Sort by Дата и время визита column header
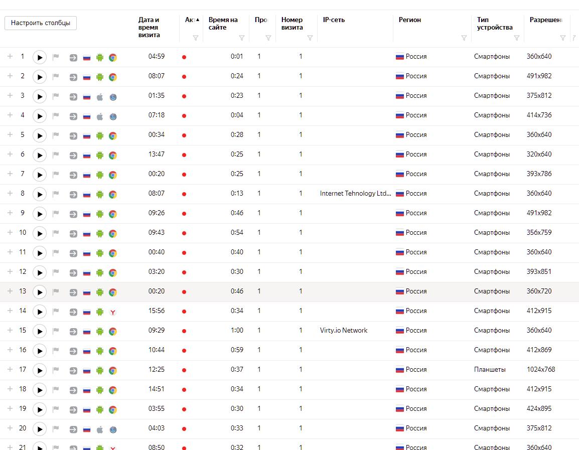 pos(149,27)
